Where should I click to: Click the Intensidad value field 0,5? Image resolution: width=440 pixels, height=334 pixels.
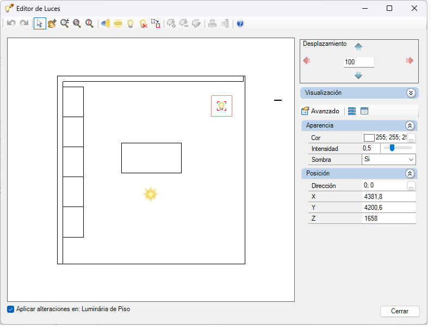pyautogui.click(x=371, y=148)
